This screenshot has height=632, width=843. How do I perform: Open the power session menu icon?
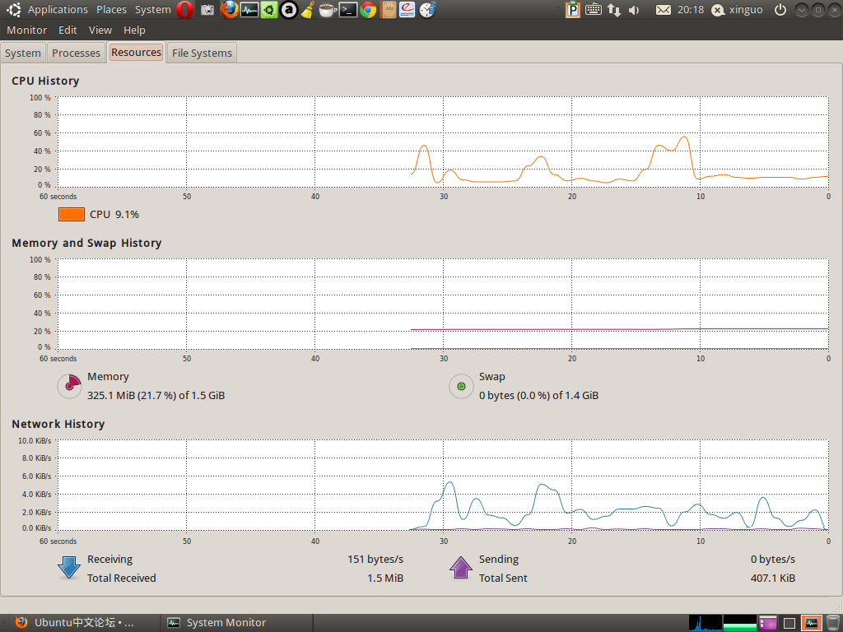click(780, 10)
